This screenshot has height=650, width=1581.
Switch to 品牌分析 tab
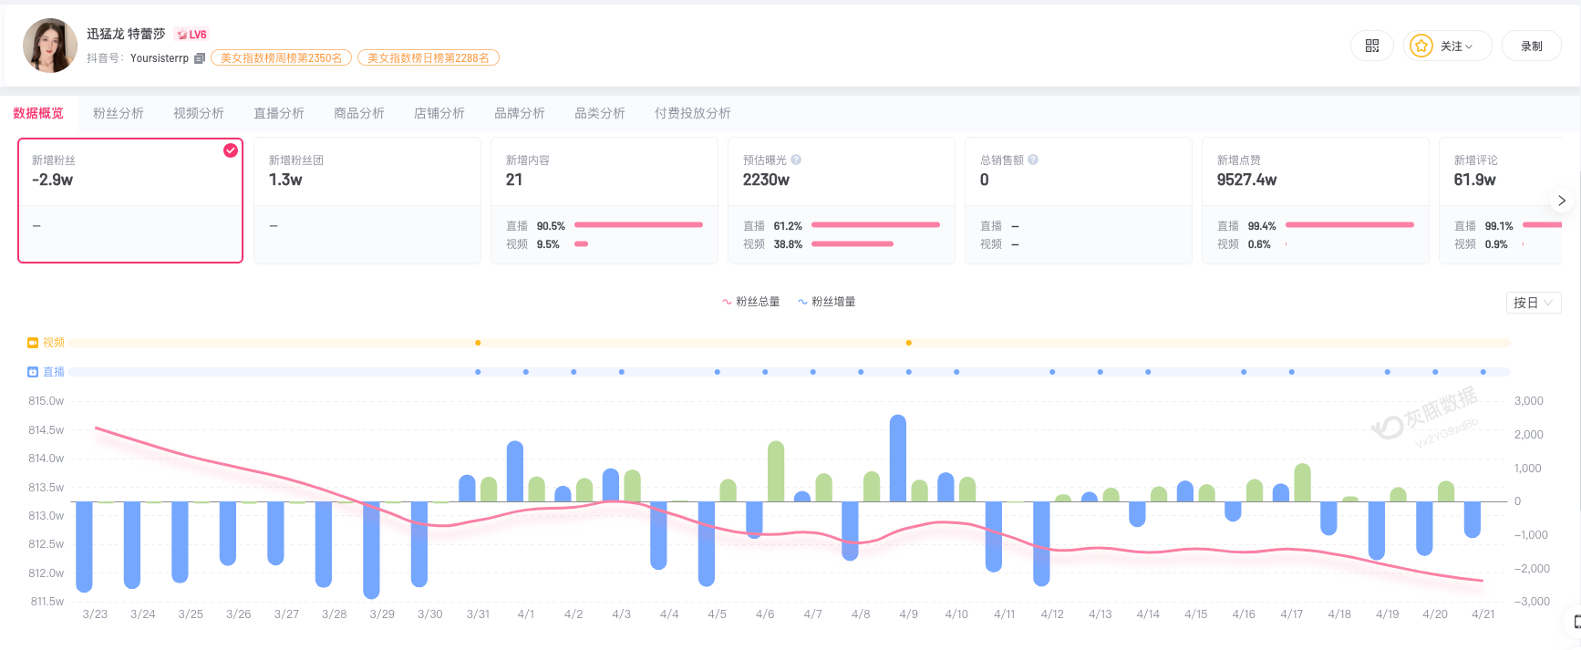[x=520, y=113]
